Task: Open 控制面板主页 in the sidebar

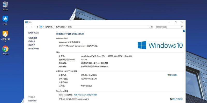Action: coord(33,33)
